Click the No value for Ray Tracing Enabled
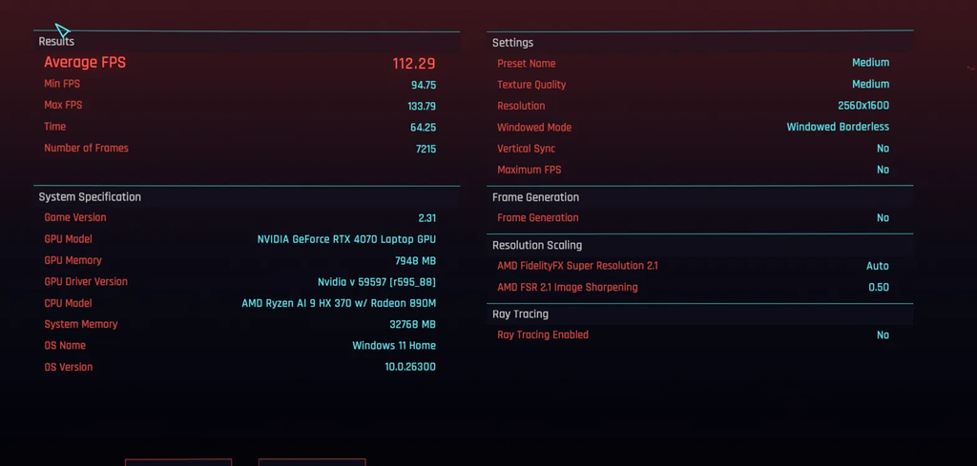The width and height of the screenshot is (977, 466). [883, 335]
